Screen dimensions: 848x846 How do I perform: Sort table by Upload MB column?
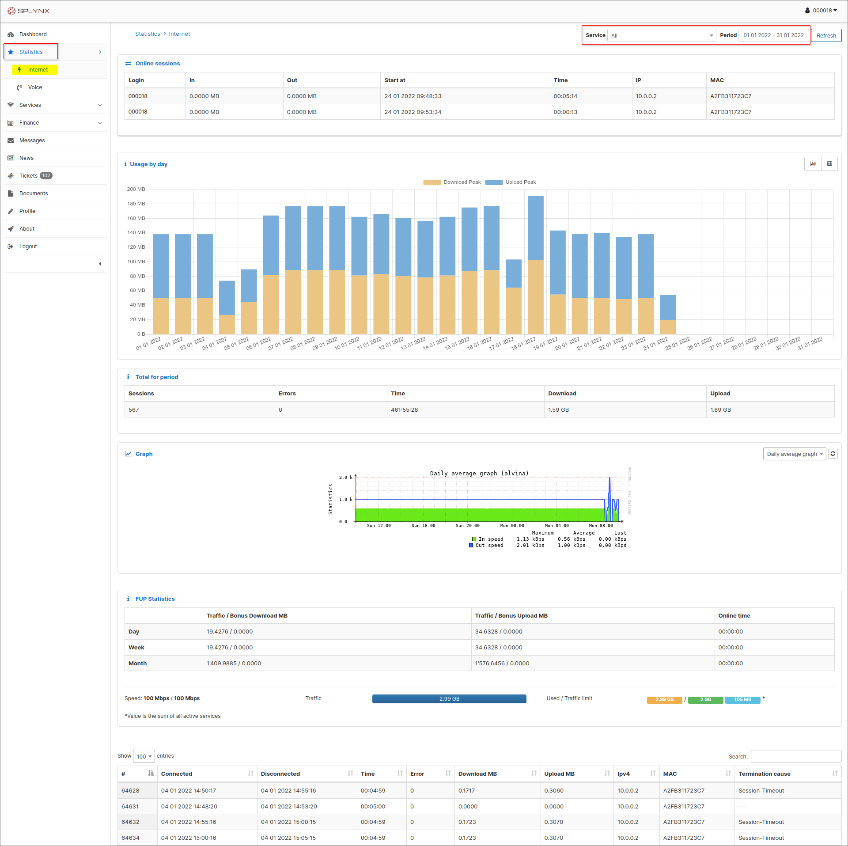coord(577,774)
